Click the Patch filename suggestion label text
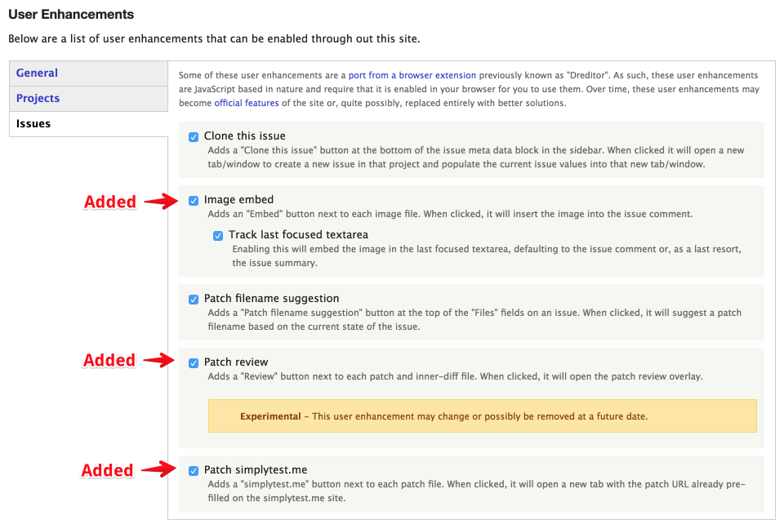The image size is (784, 529). (x=271, y=299)
